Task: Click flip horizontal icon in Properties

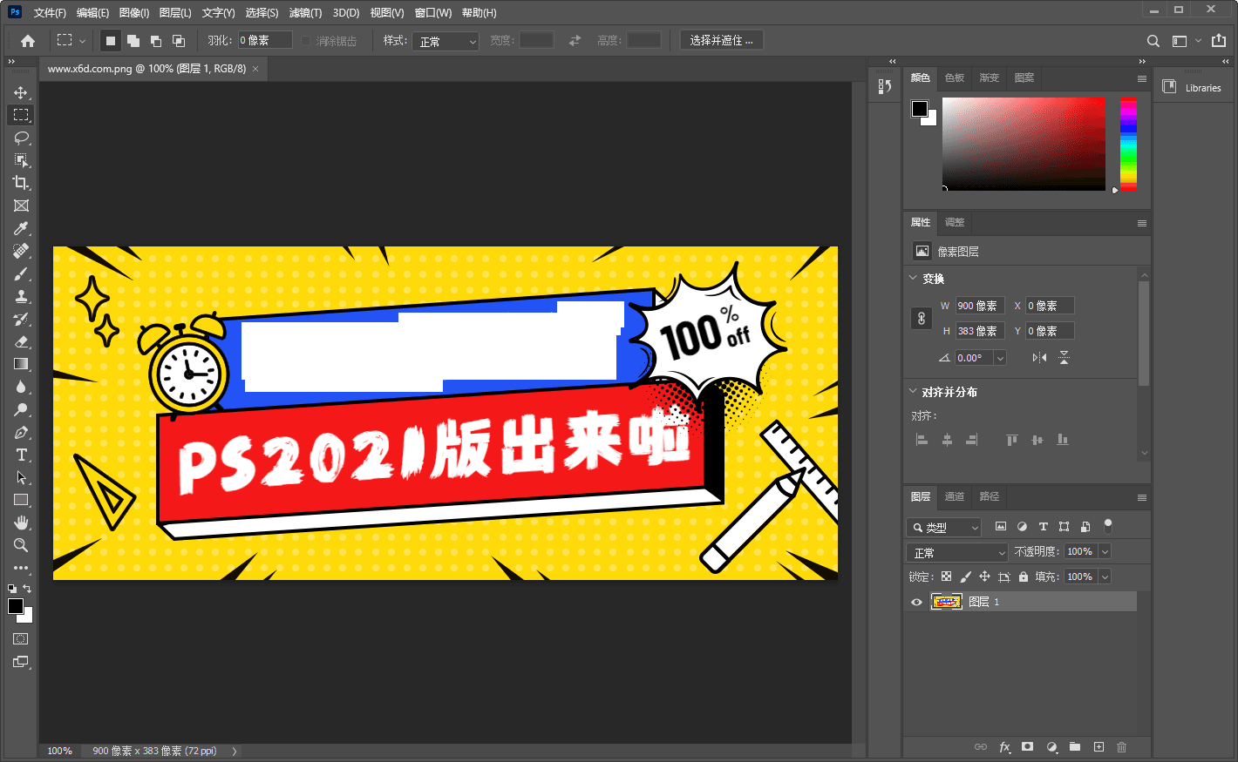Action: click(x=1039, y=358)
